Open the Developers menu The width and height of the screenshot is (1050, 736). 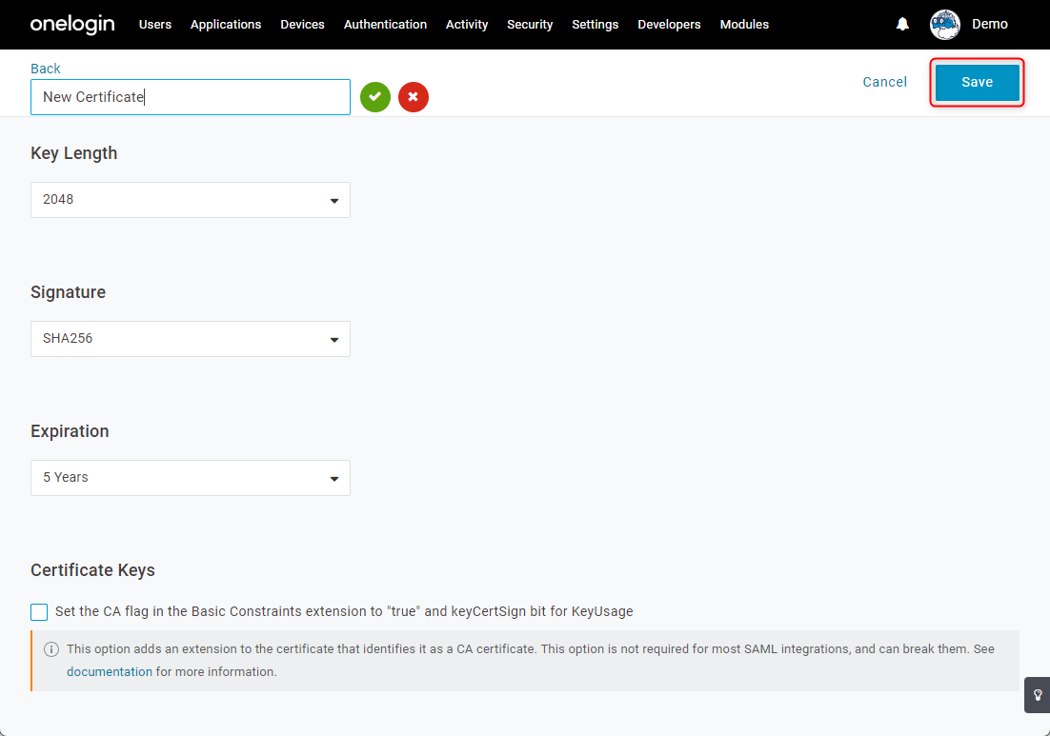point(669,24)
